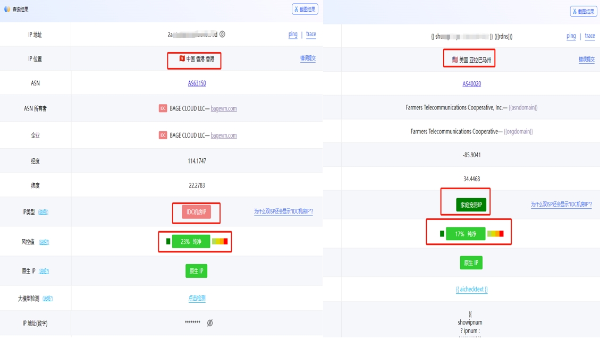Open the AS63150 ASN link
The height and width of the screenshot is (340, 600).
(x=196, y=83)
